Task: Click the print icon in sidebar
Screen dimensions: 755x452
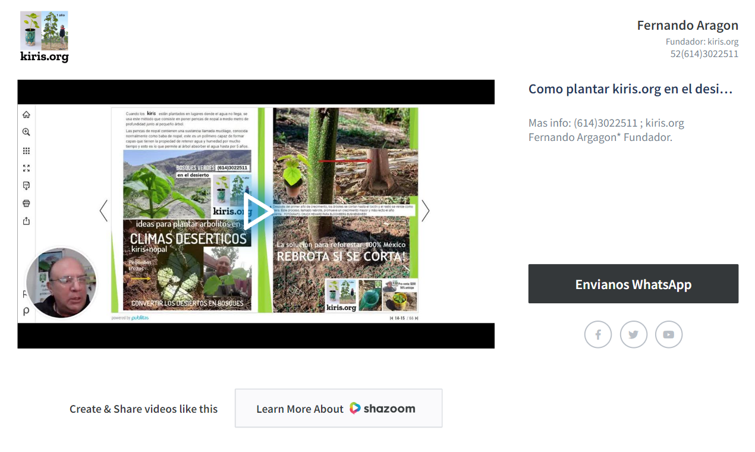Action: pyautogui.click(x=26, y=203)
